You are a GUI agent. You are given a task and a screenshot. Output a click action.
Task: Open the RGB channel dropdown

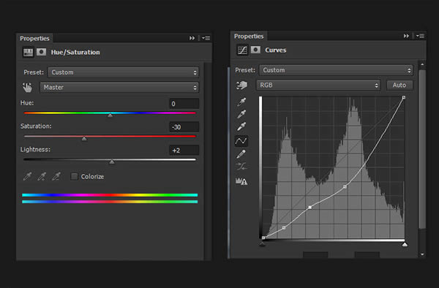318,86
